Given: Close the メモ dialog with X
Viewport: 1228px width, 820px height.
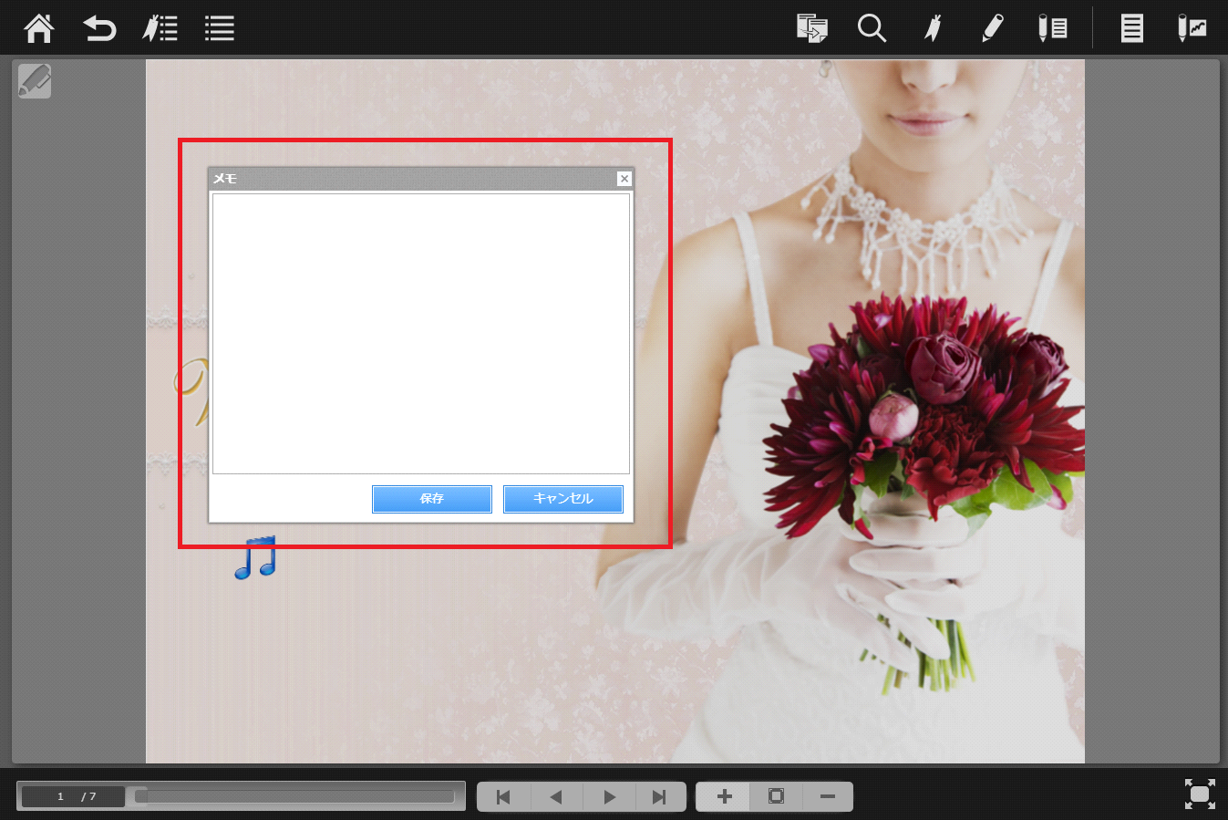Looking at the screenshot, I should 624,179.
